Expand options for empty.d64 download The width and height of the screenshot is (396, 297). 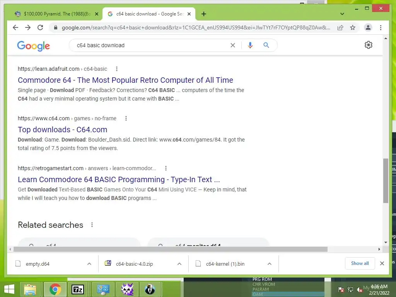tap(89, 264)
